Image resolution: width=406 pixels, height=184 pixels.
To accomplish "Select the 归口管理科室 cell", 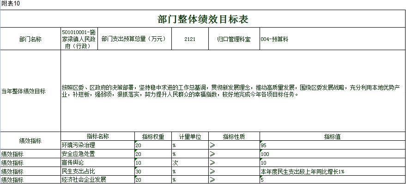I will point(234,39).
